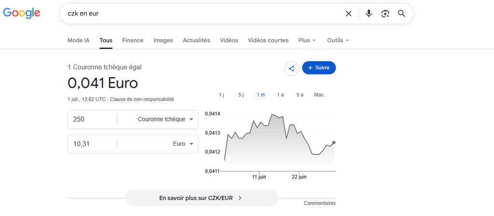
Task: Show the Max. chart range
Action: 319,95
